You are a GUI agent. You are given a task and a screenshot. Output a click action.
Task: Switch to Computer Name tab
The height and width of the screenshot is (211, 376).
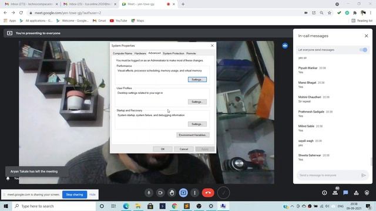click(122, 53)
